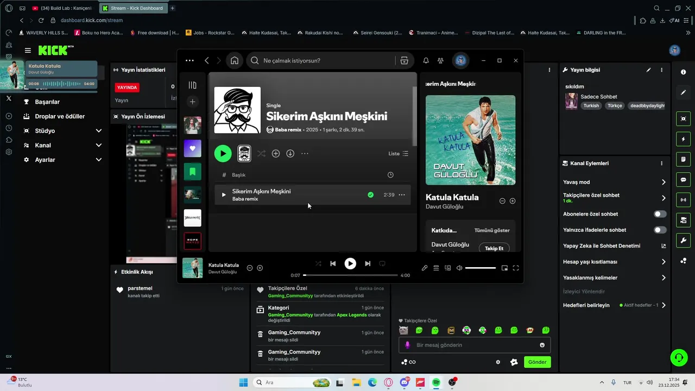This screenshot has height=391, width=695.
Task: Toggle Yalnızca ifadelerle sohbet switch
Action: coord(660,230)
